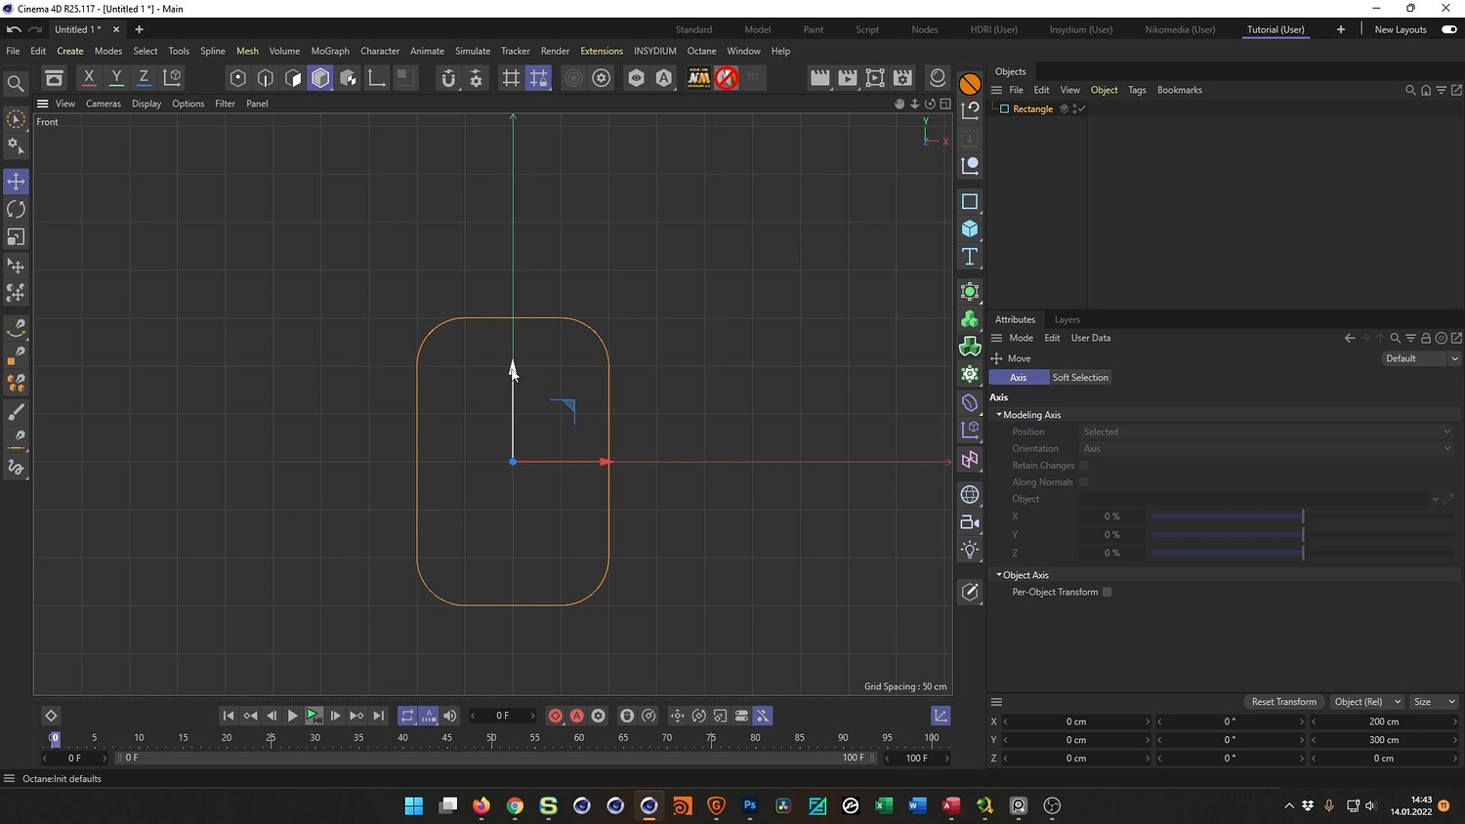
Task: Activate the Spline Pen tool
Action: tap(16, 328)
